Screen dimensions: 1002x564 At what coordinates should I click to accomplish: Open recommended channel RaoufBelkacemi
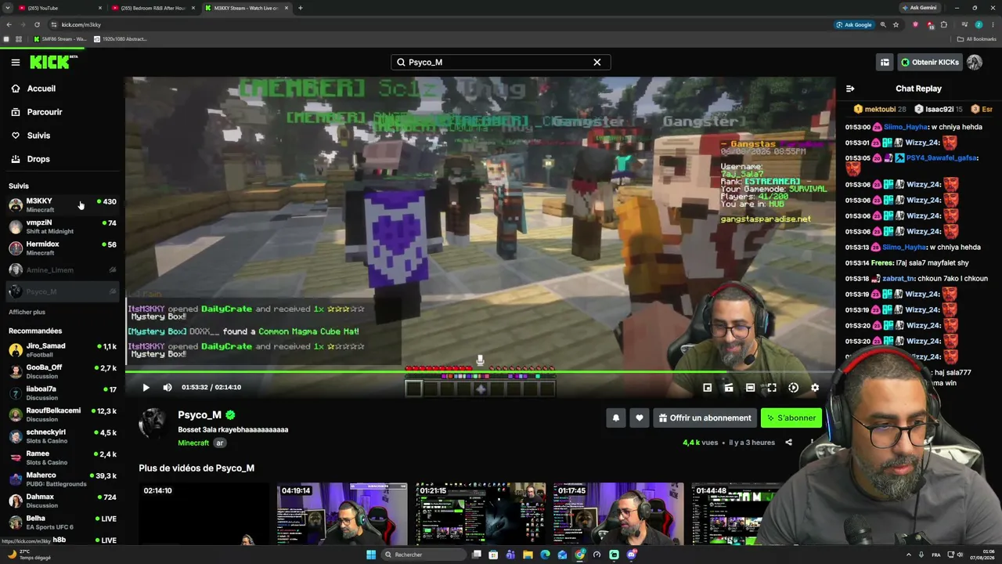pos(63,414)
